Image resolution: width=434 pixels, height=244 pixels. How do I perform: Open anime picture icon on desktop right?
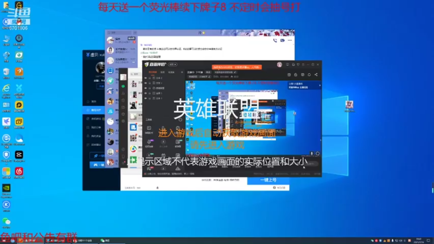(x=349, y=106)
